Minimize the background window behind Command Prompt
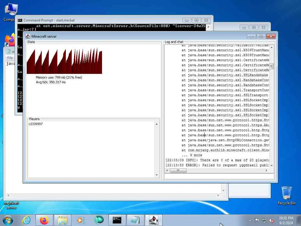301x226 pixels. 244,27
